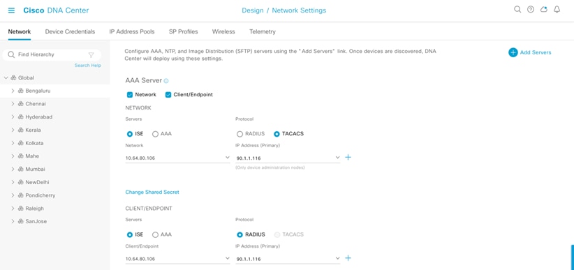Click the page vertical scrollbar thumb
The height and width of the screenshot is (270, 574).
point(573,257)
